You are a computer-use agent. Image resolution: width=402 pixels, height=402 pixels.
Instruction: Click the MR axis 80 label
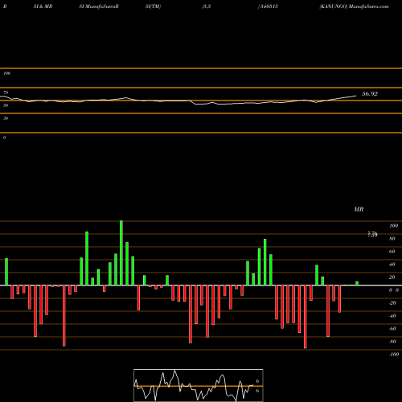pyautogui.click(x=392, y=239)
